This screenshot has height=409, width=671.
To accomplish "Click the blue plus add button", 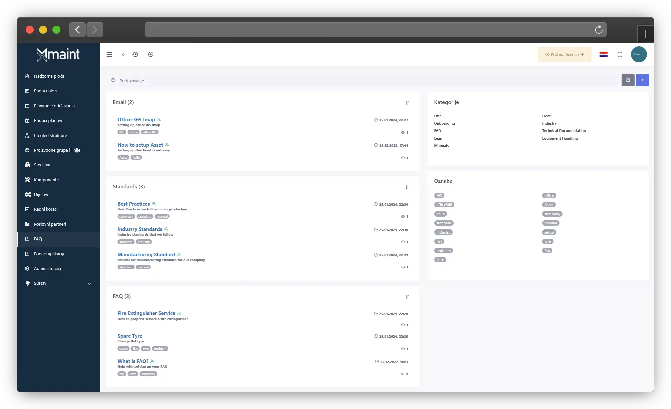I will [x=642, y=80].
